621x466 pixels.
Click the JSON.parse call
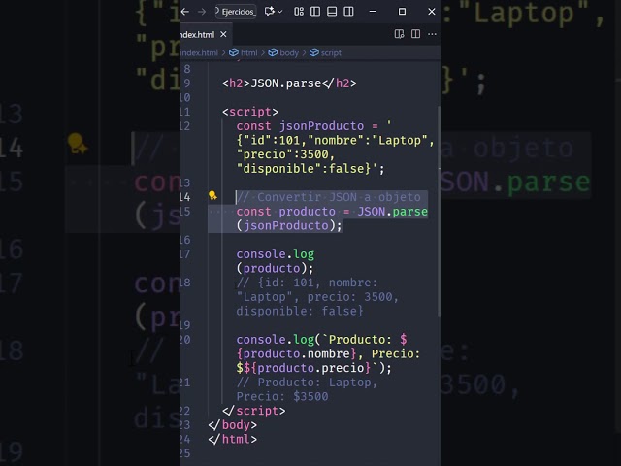[x=392, y=212]
